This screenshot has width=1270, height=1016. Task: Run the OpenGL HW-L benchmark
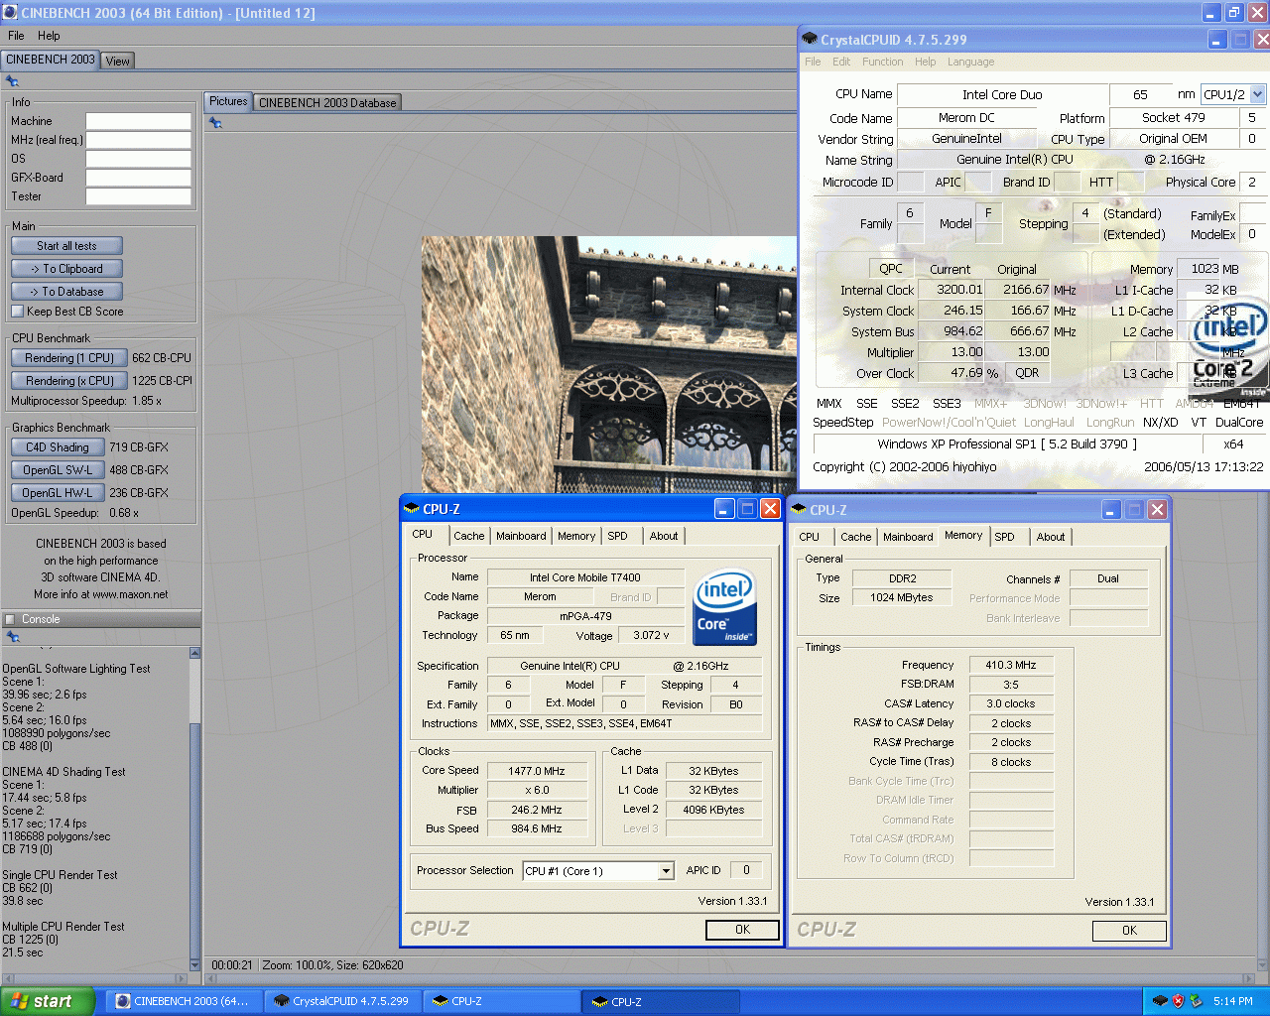point(58,493)
